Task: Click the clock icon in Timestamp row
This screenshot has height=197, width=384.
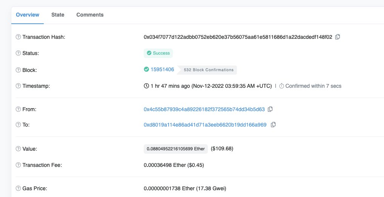Action: 146,86
